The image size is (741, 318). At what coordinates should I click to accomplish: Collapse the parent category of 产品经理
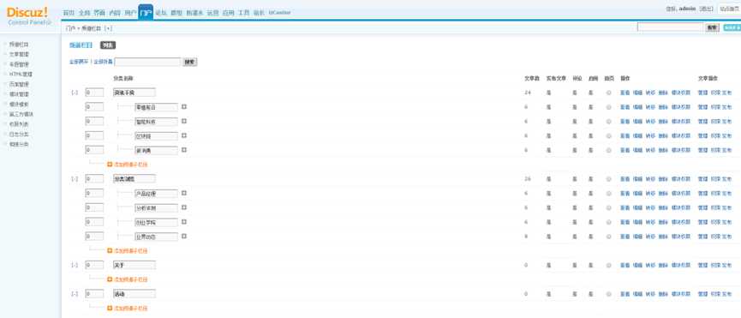click(x=75, y=178)
